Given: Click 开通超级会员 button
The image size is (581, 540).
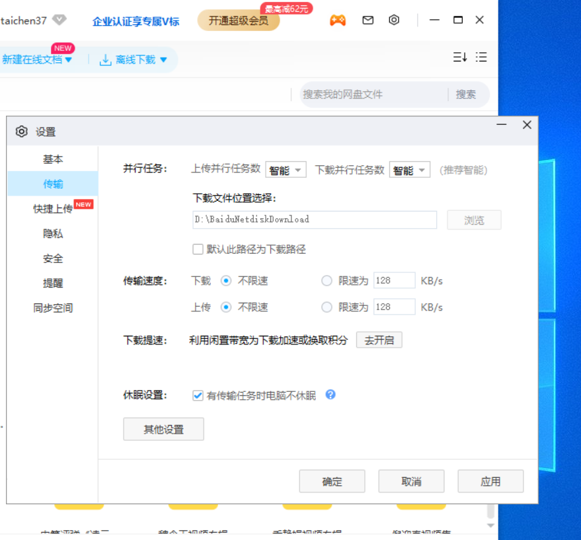Looking at the screenshot, I should pyautogui.click(x=238, y=20).
